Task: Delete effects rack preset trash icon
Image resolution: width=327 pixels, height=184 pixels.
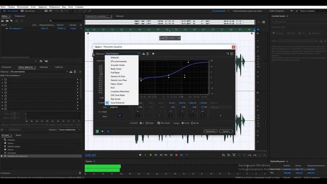Action: [75, 72]
